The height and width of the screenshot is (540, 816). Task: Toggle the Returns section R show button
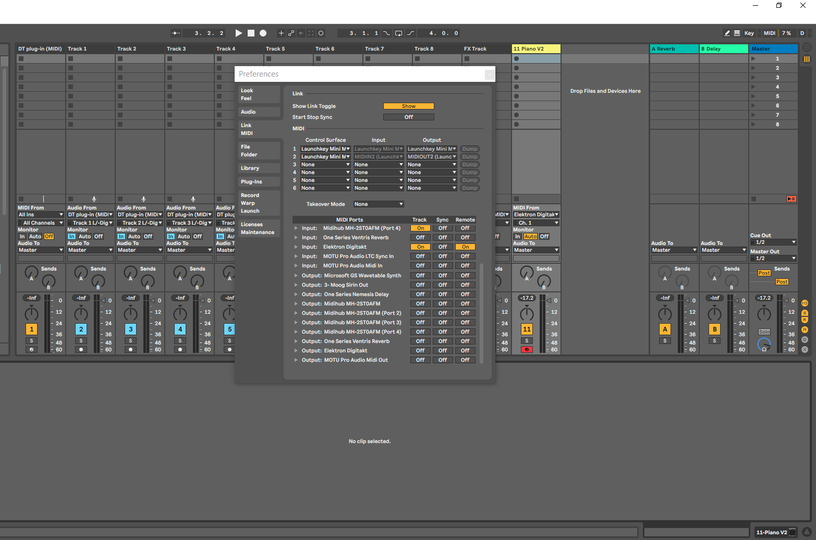coord(805,320)
